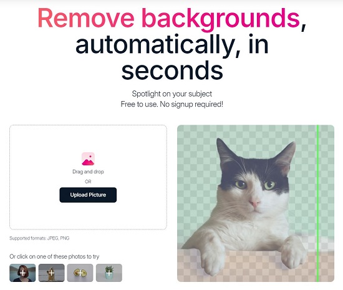Click the "Supported formats: JPEG, PNG" note

[39, 238]
